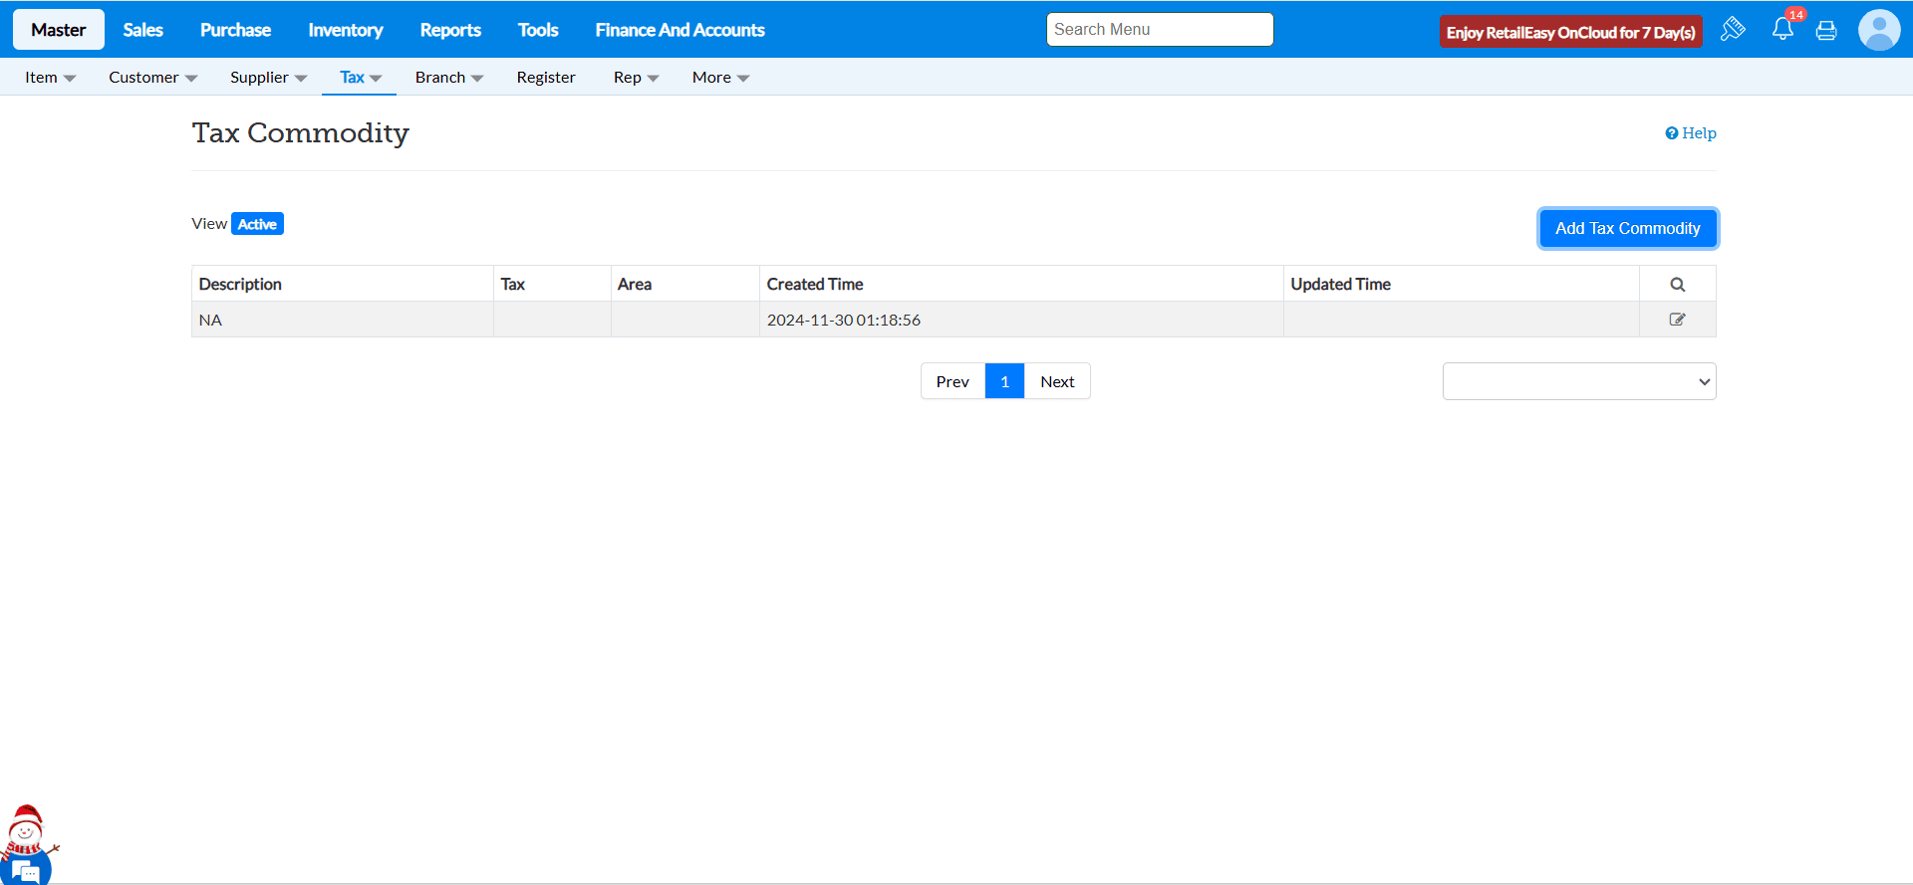Toggle the Active view filter
The width and height of the screenshot is (1913, 885).
[x=257, y=224]
